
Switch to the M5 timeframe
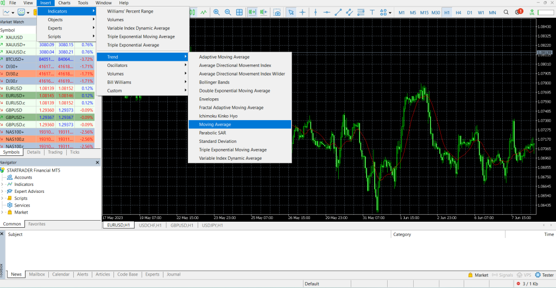pyautogui.click(x=413, y=12)
